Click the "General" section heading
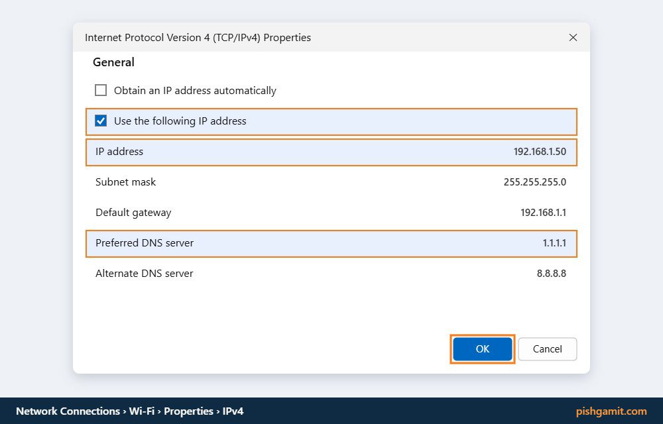This screenshot has height=424, width=663. 113,62
